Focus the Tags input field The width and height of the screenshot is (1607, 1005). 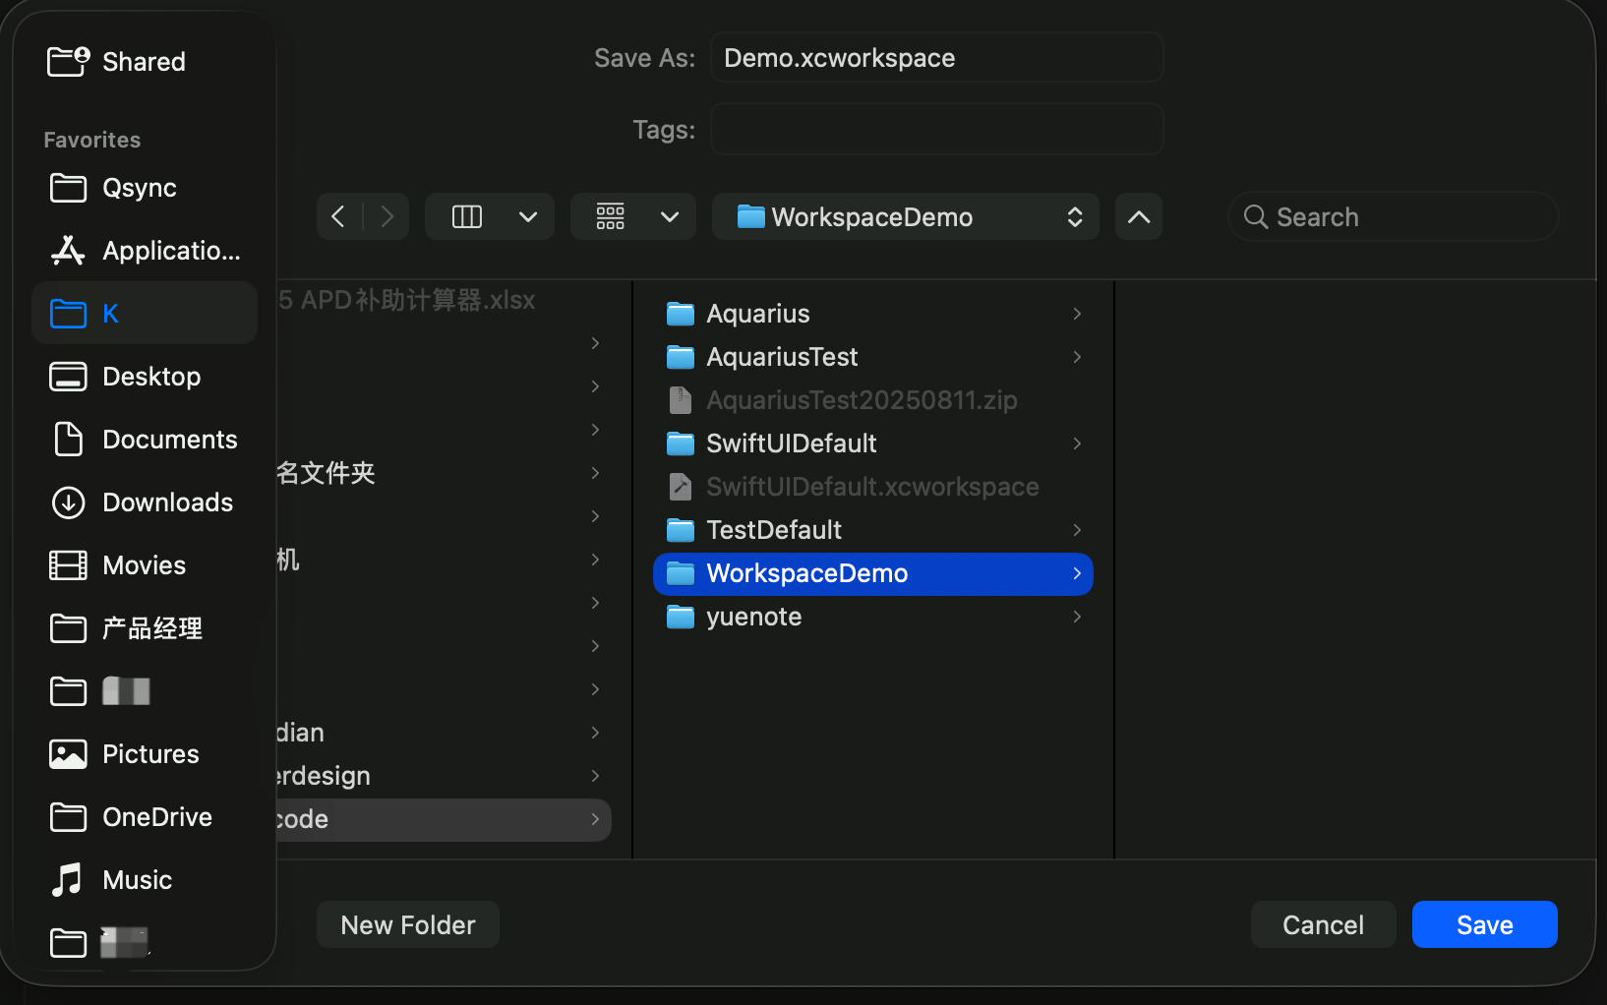[936, 130]
